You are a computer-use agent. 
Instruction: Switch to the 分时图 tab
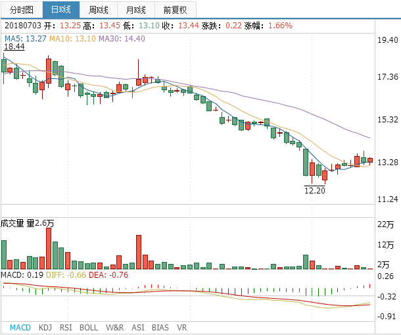21,10
